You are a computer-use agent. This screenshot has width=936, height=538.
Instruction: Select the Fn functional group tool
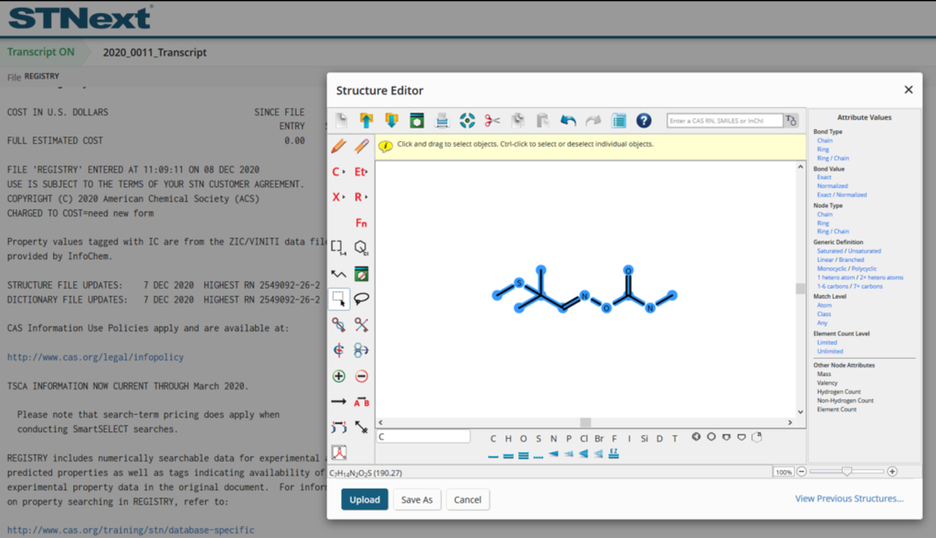click(361, 223)
